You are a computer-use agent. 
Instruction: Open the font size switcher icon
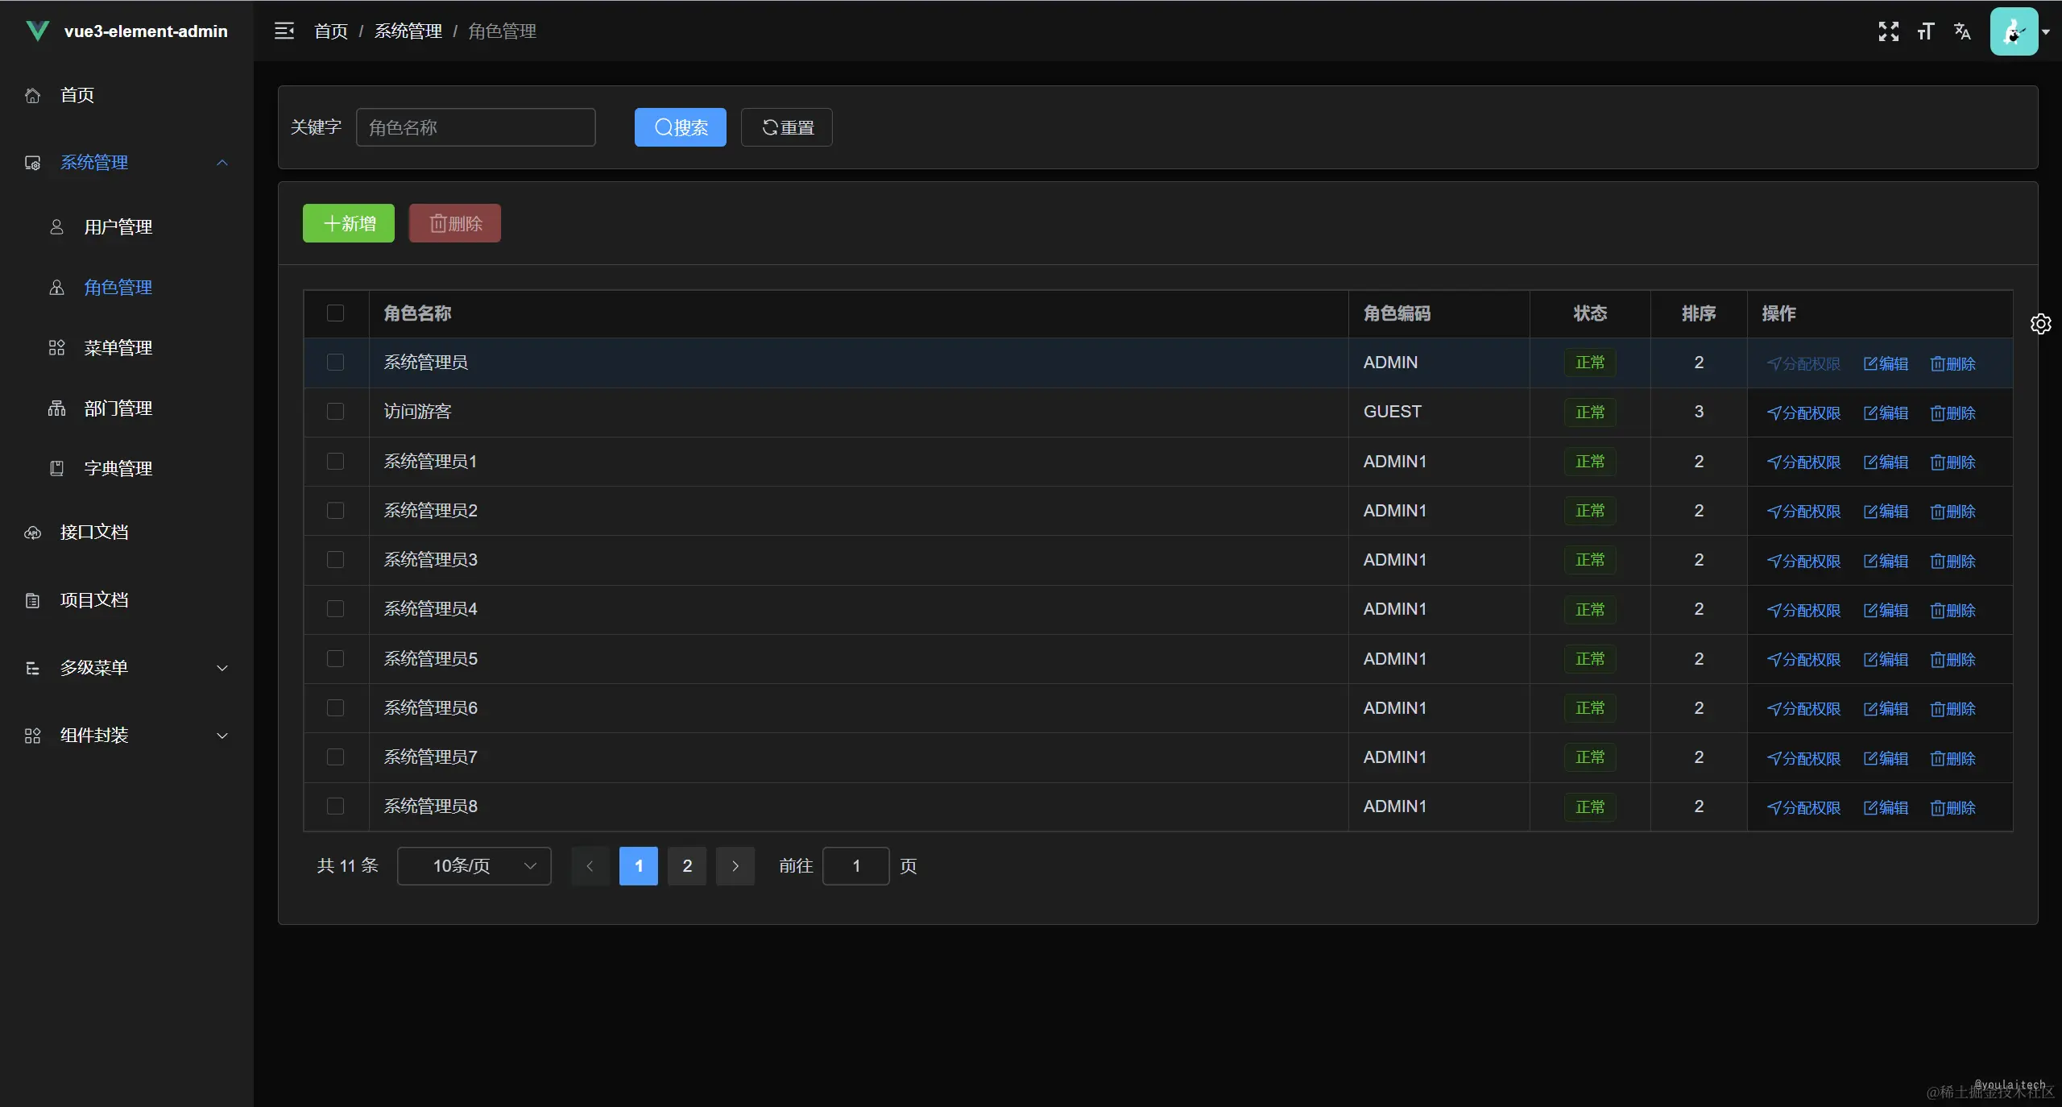click(1926, 31)
